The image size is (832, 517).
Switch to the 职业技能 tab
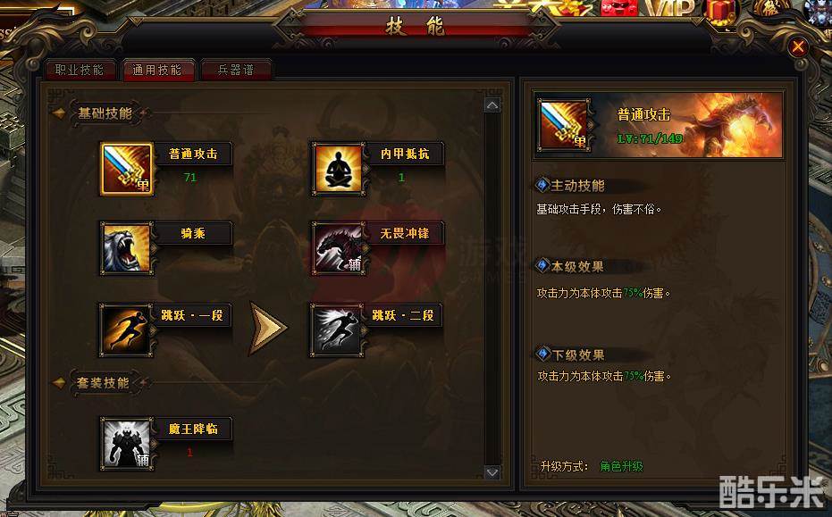[80, 70]
